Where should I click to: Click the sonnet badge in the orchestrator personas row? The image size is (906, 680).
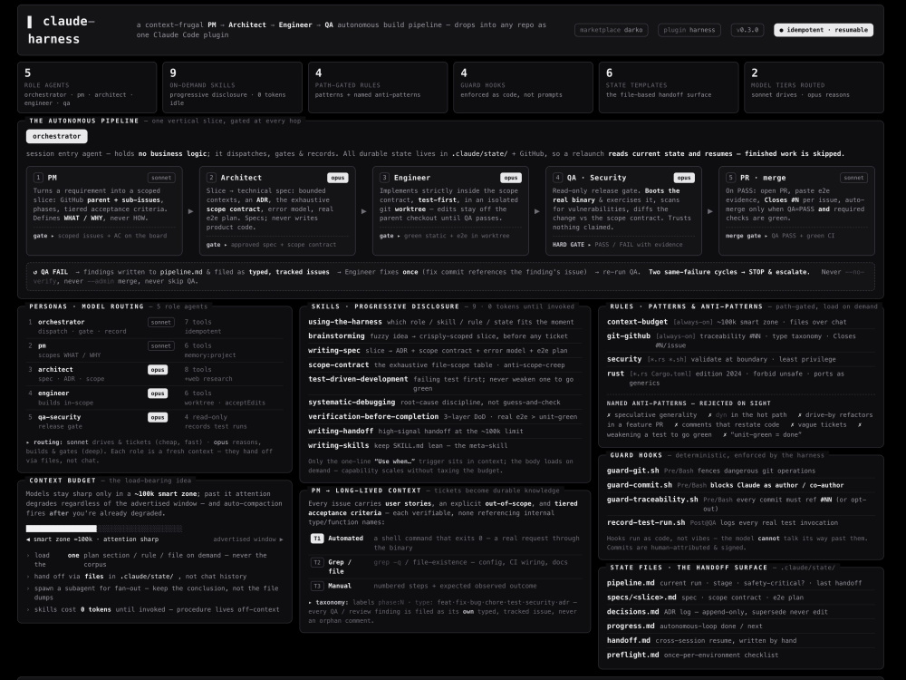[160, 322]
